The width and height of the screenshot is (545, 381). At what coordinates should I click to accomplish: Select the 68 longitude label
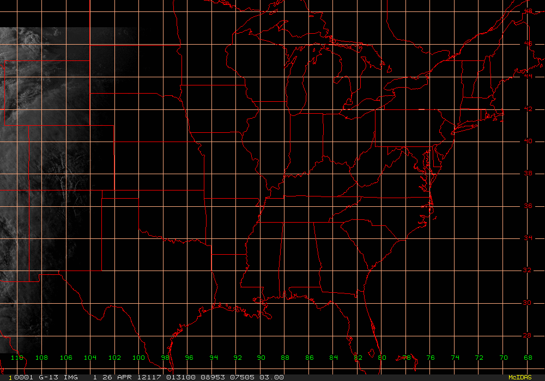coord(528,358)
